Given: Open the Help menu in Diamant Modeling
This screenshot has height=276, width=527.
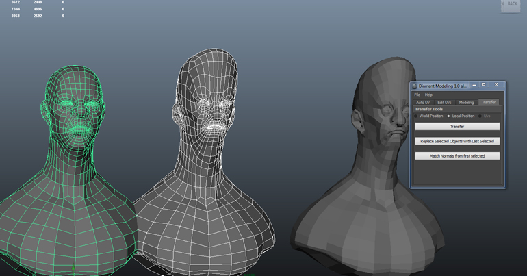Looking at the screenshot, I should pos(428,95).
